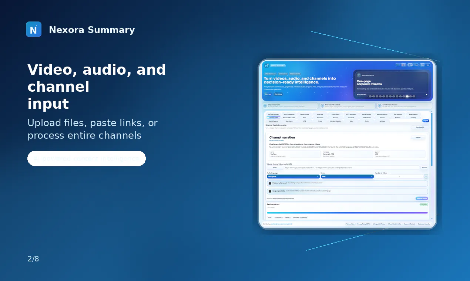Image resolution: width=470 pixels, height=281 pixels.
Task: Open the Batch Processing tab
Action: 289,114
